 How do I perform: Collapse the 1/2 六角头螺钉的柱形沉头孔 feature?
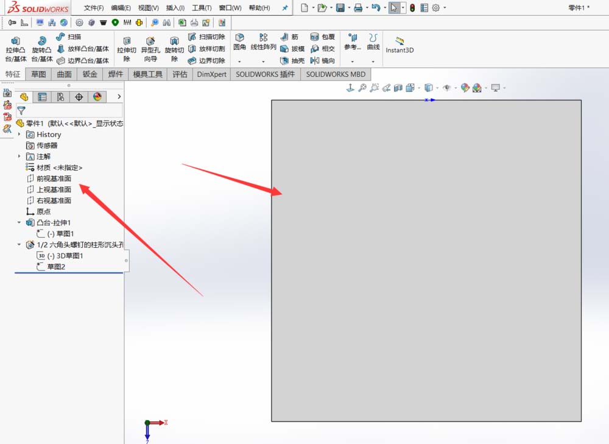coord(18,244)
